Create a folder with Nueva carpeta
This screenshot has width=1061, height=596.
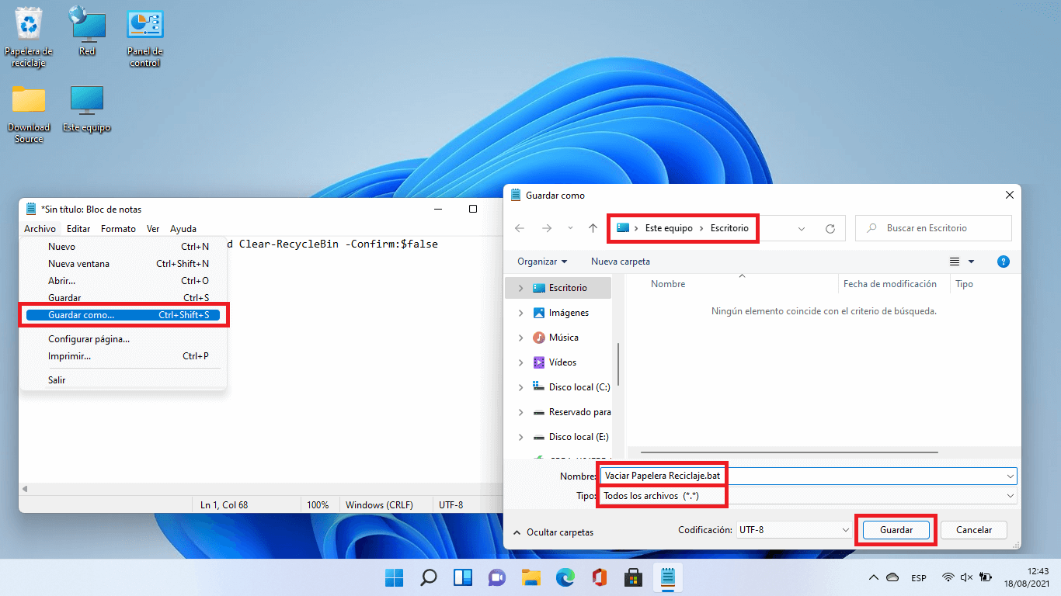pos(620,262)
